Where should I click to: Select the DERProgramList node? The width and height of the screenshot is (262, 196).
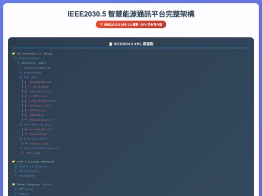(x=40, y=82)
